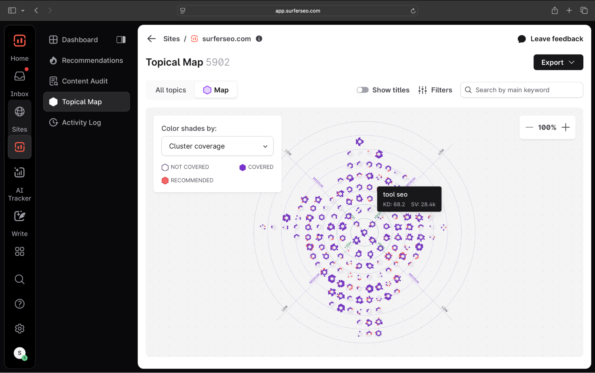Toggle the Recommended legend filter

tap(188, 180)
